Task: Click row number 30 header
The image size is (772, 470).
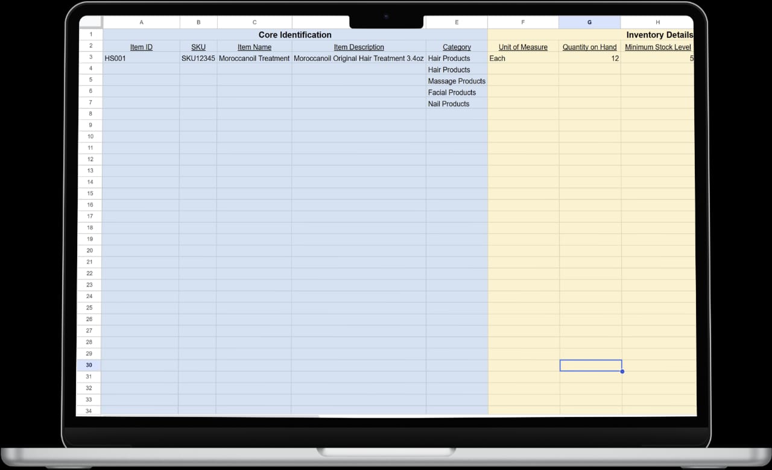Action: (88, 365)
